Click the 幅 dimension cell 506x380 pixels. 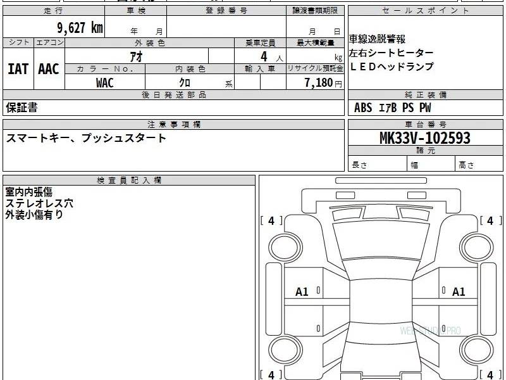point(431,163)
